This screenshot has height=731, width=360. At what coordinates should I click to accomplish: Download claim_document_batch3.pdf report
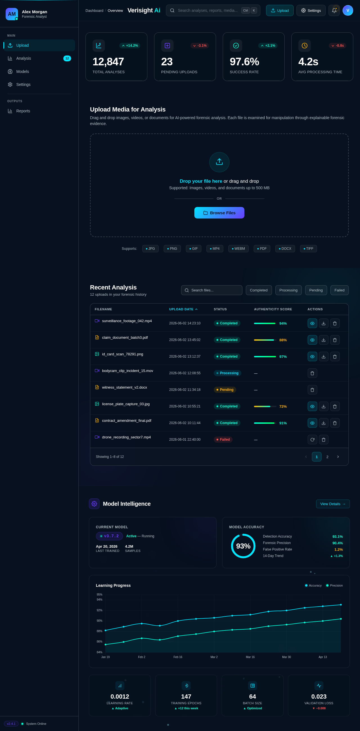(323, 340)
